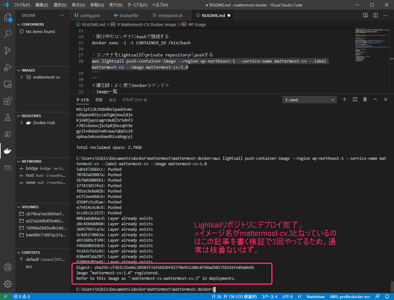Switch to the 出力 panel tab
This screenshot has width=394, height=300.
[112, 100]
